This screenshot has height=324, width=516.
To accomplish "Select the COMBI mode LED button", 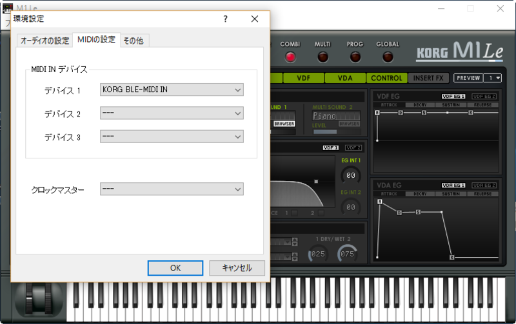I will (x=290, y=57).
